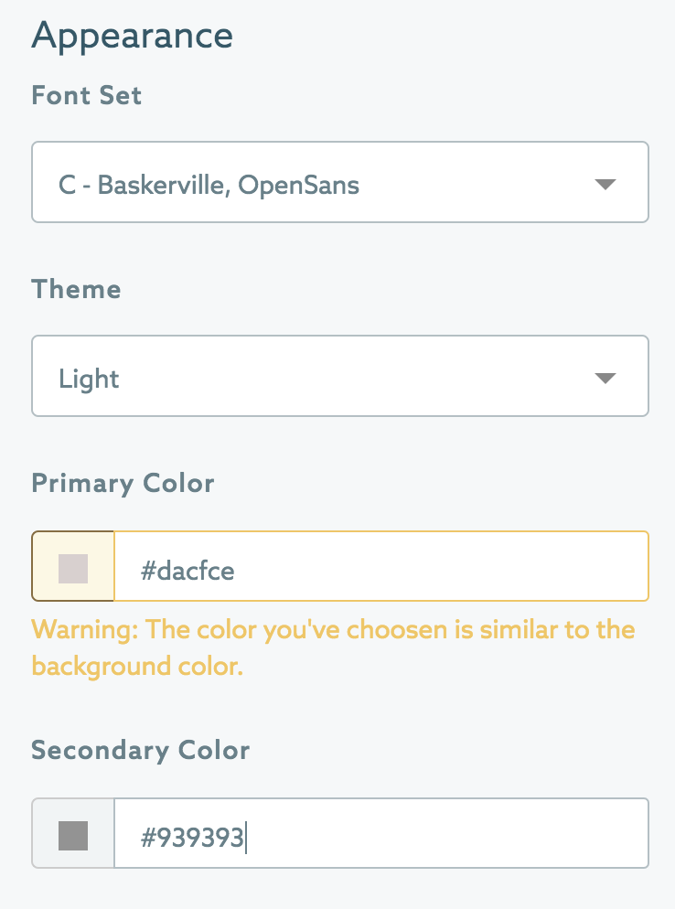Screen dimensions: 675x909
Task: Open the primary color picker swatch
Action: pyautogui.click(x=73, y=568)
